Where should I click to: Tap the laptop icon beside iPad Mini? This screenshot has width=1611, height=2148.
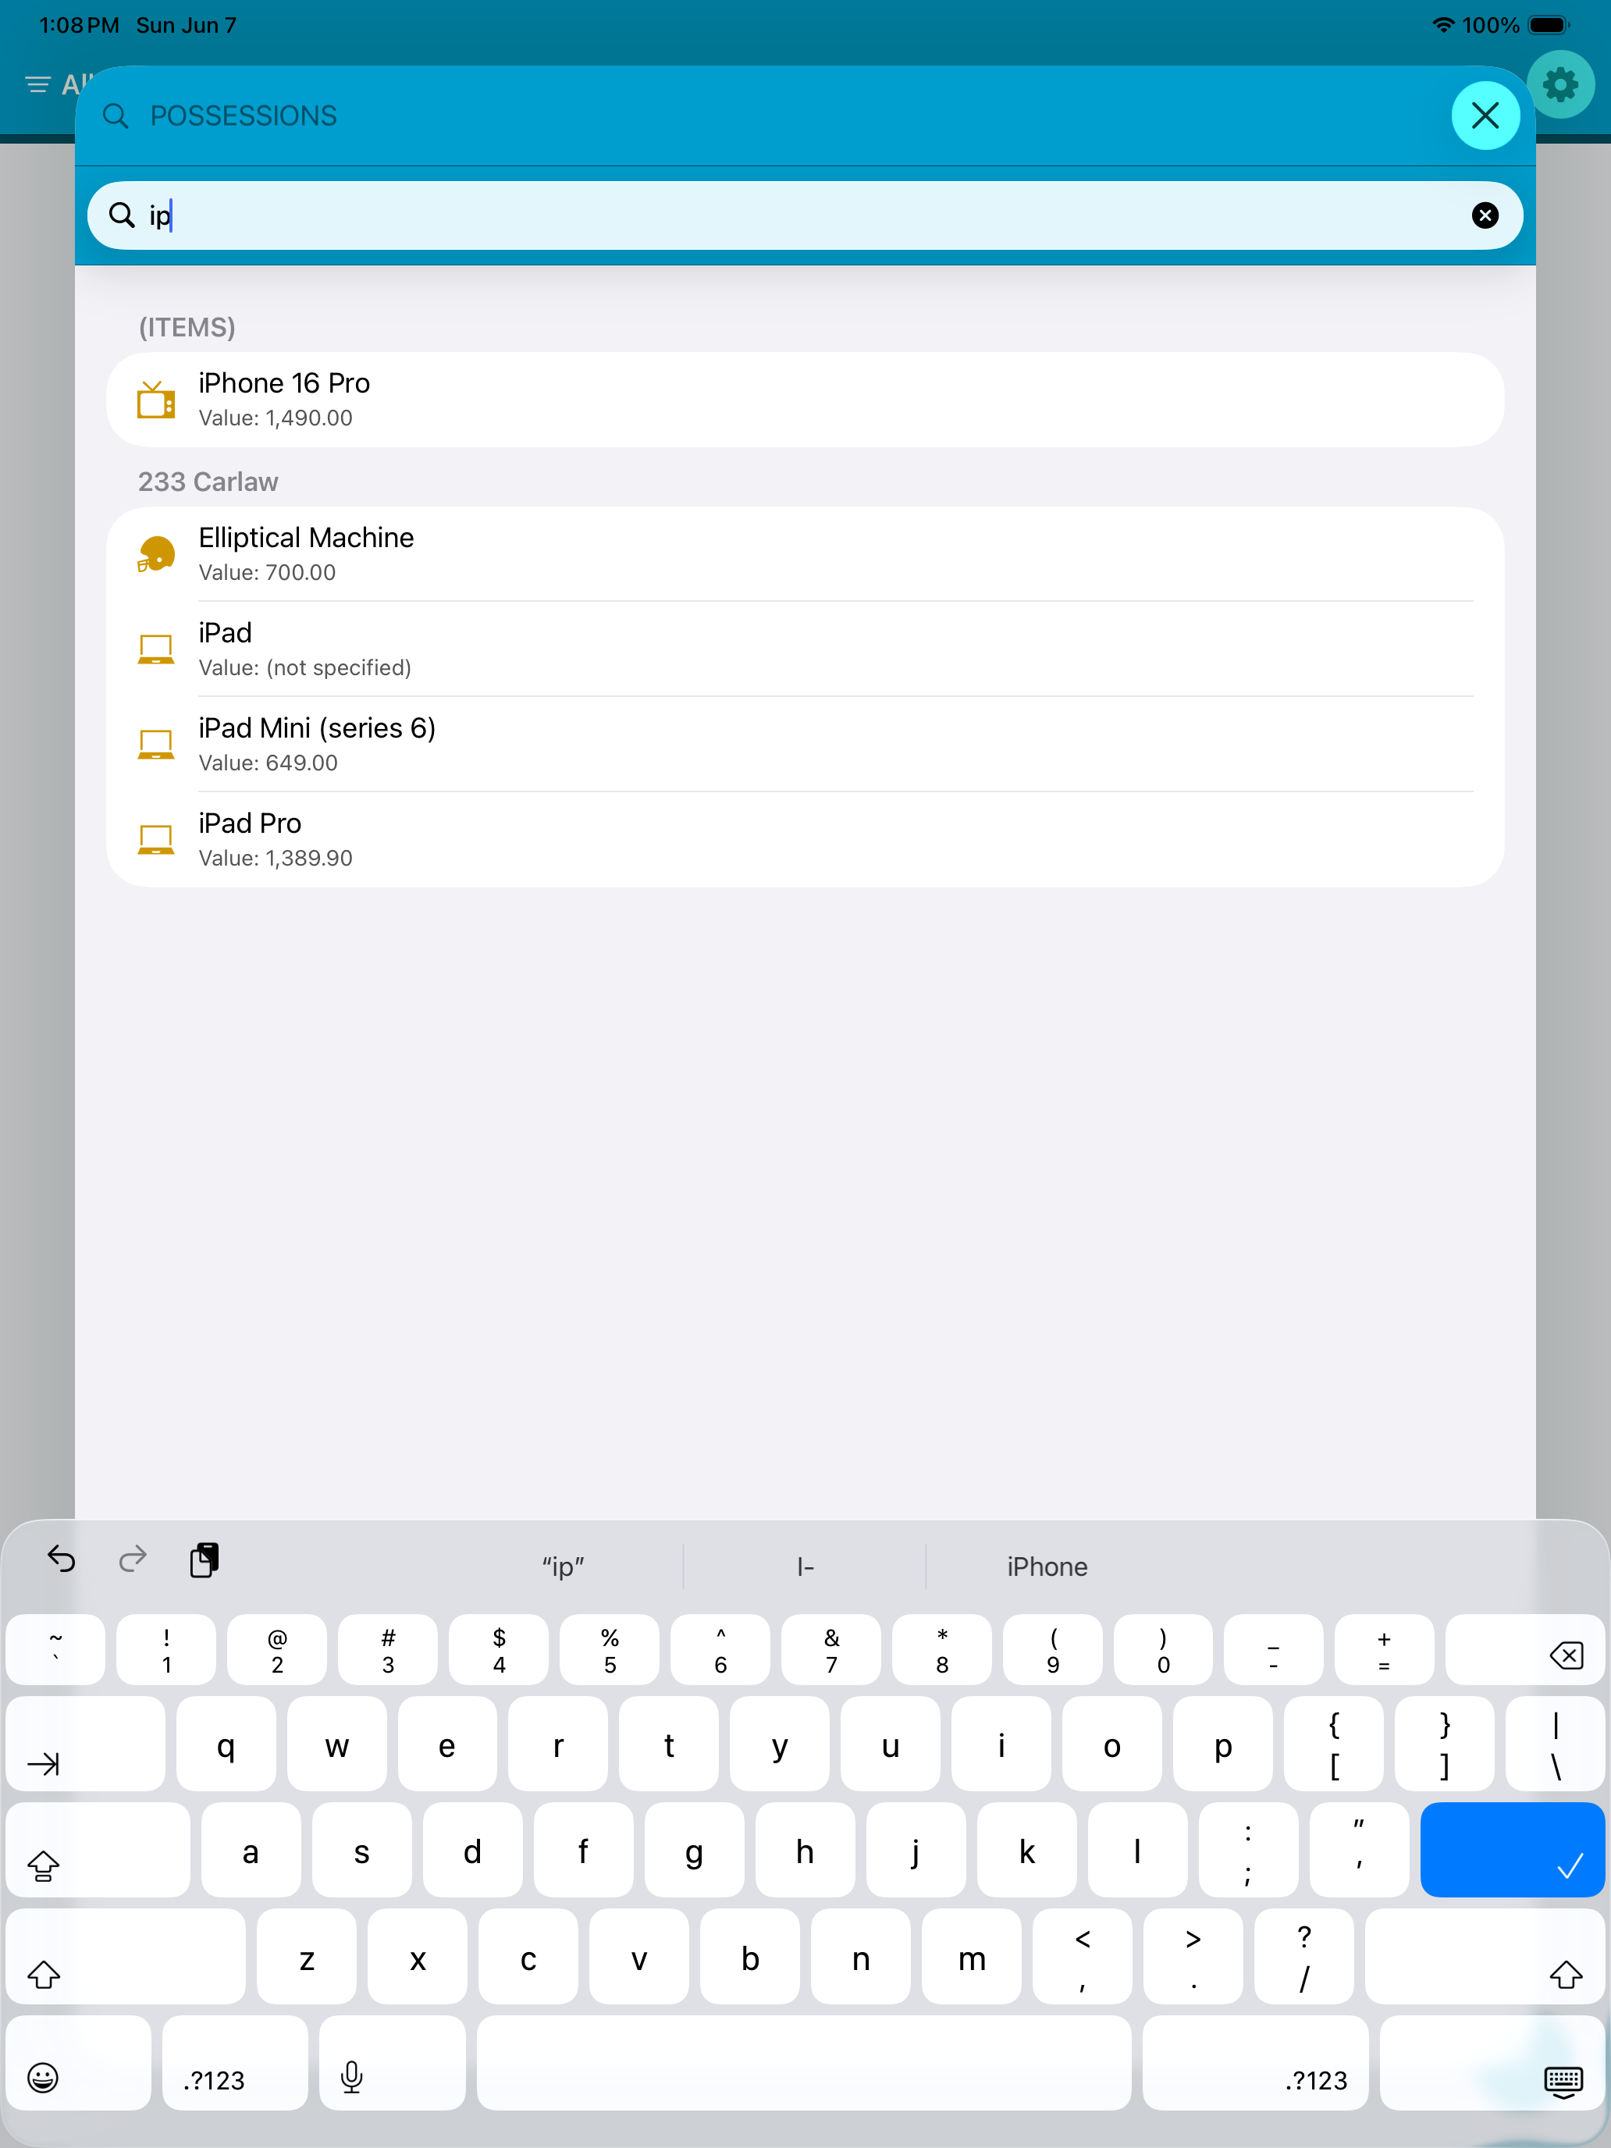coord(155,744)
